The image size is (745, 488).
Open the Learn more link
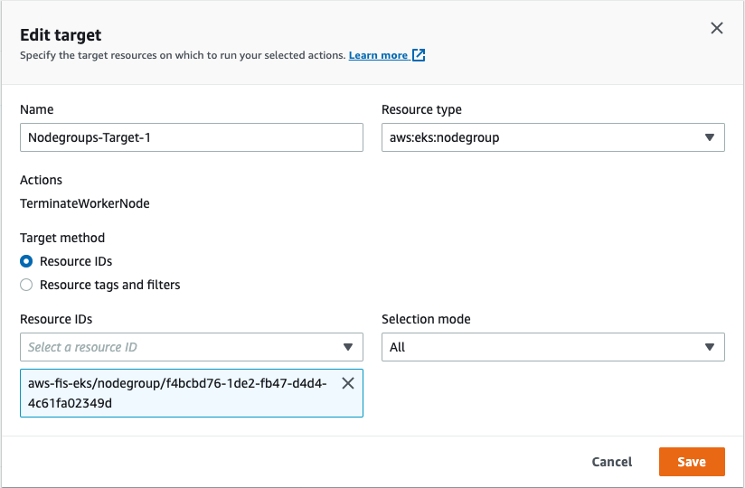point(378,55)
